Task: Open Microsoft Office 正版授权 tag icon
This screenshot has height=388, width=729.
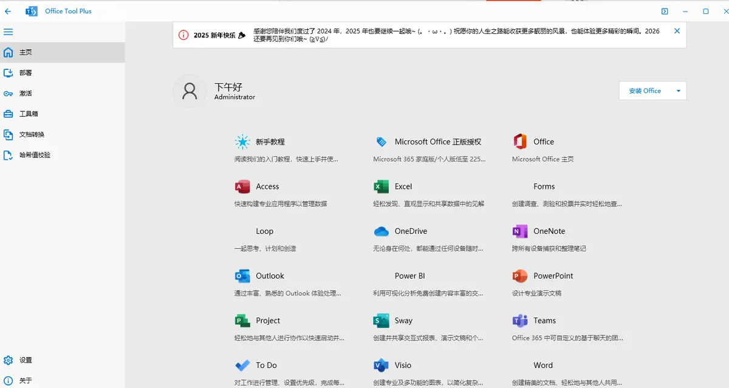Action: 381,142
